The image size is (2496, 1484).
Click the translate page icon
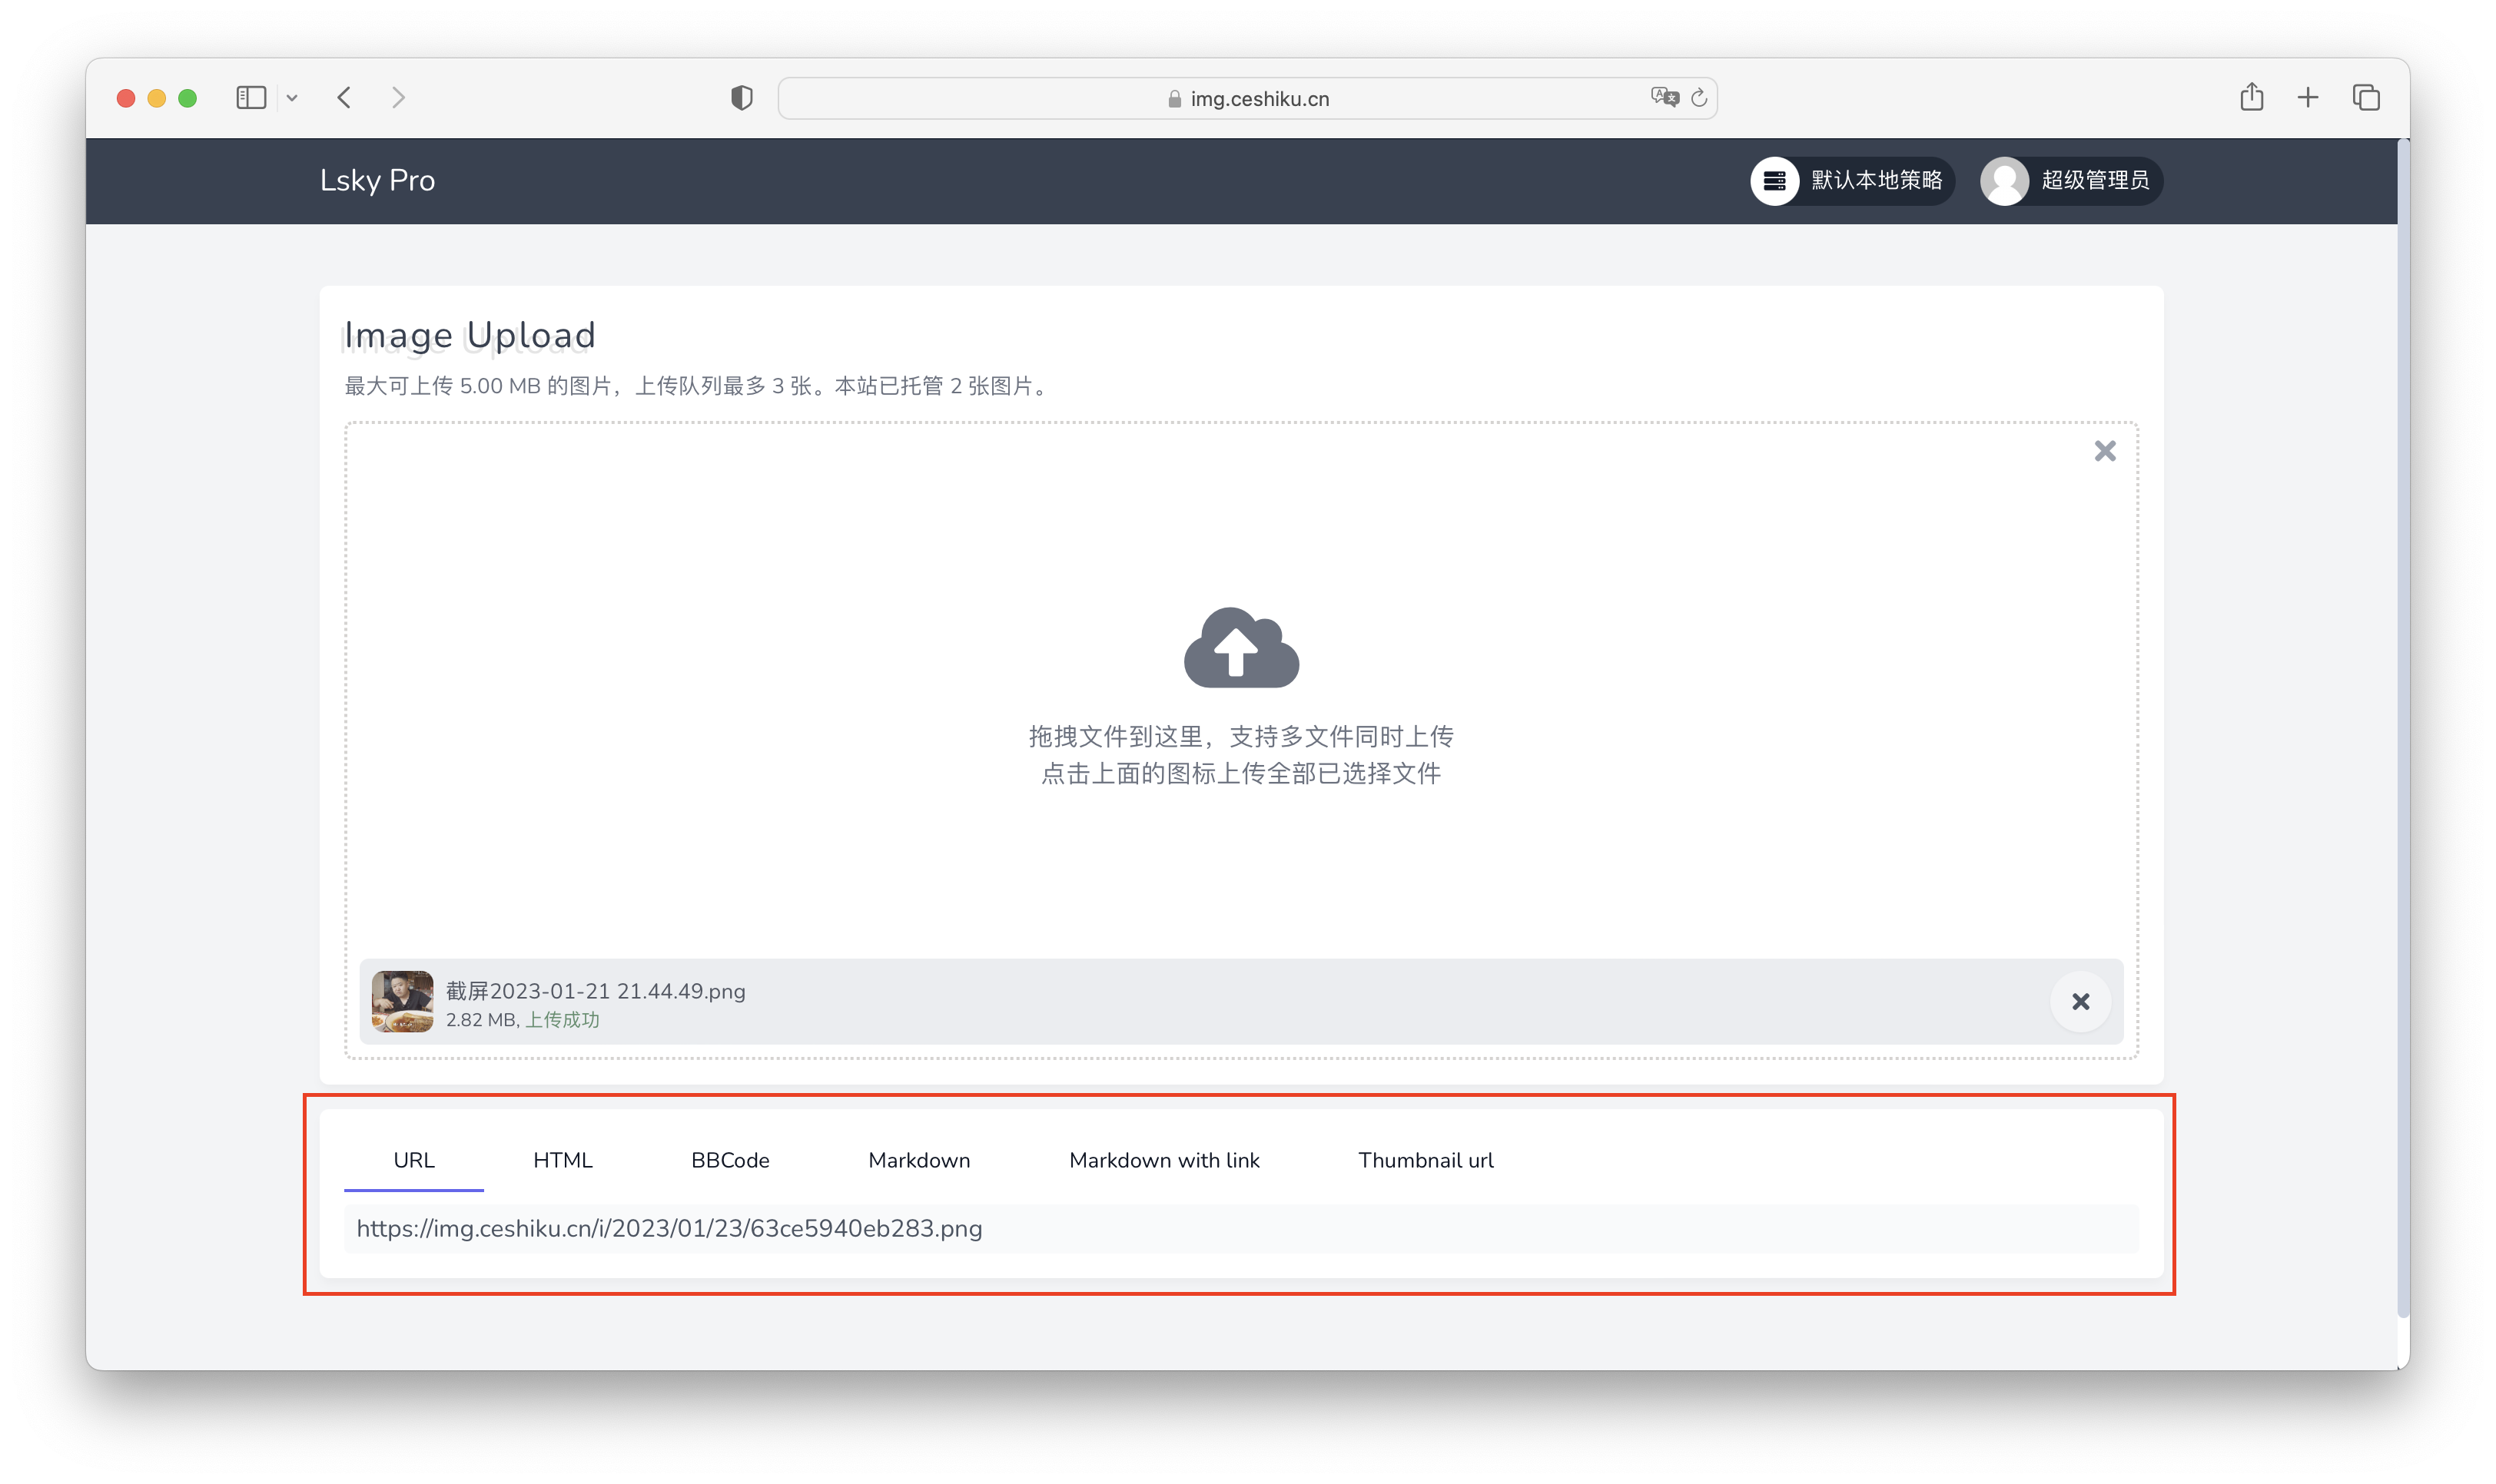coord(1665,97)
